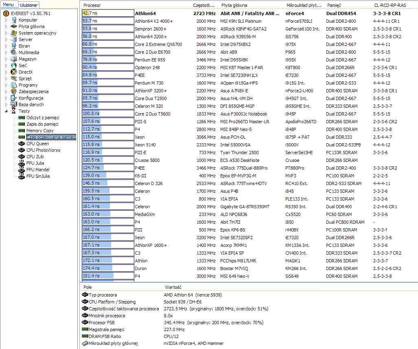The height and width of the screenshot is (349, 418).
Task: Select the Duron 174.4 ns row
Action: point(249,268)
